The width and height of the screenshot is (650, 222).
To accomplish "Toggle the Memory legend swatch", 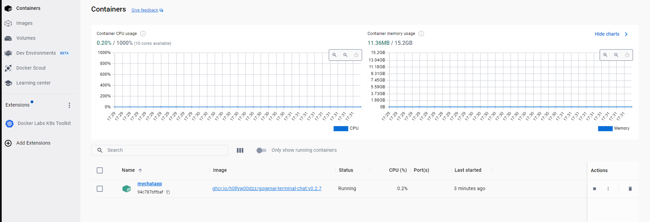I will point(605,128).
